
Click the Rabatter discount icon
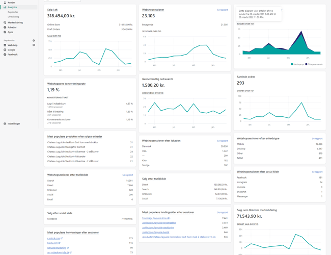click(x=5, y=28)
